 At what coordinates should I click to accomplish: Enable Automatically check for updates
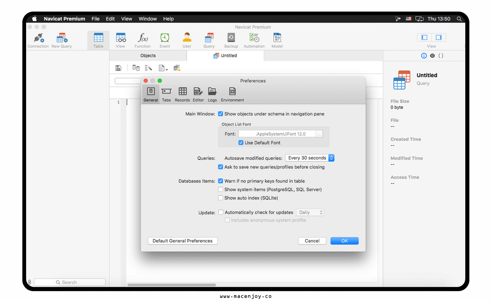(x=221, y=212)
